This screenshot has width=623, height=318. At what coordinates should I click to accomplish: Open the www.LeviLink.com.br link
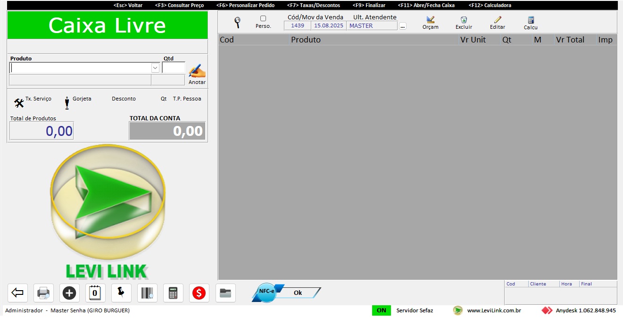pos(494,310)
